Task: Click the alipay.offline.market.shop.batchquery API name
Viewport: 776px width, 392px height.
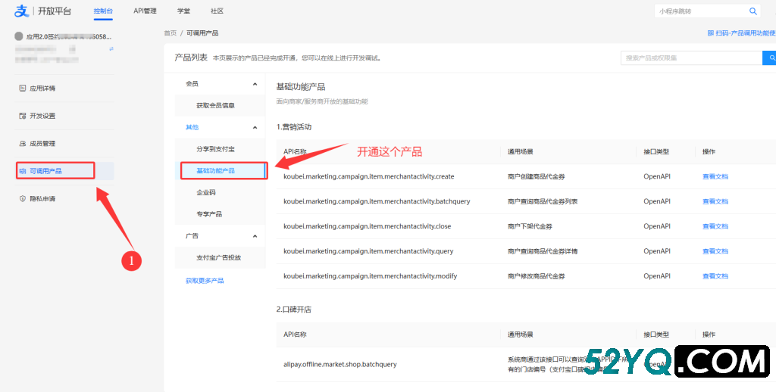Action: tap(340, 364)
